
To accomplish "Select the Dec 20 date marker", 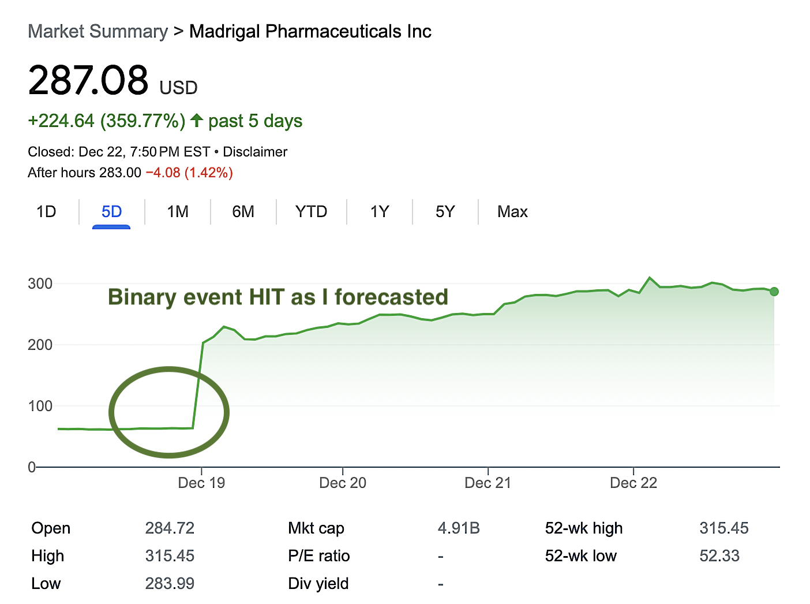I will (x=343, y=483).
